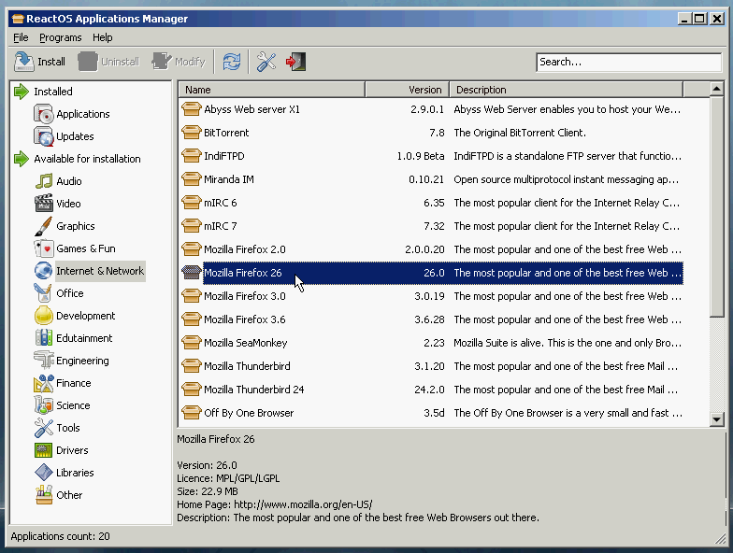The image size is (733, 553).
Task: Select the Applications tree icon
Action: click(x=43, y=114)
